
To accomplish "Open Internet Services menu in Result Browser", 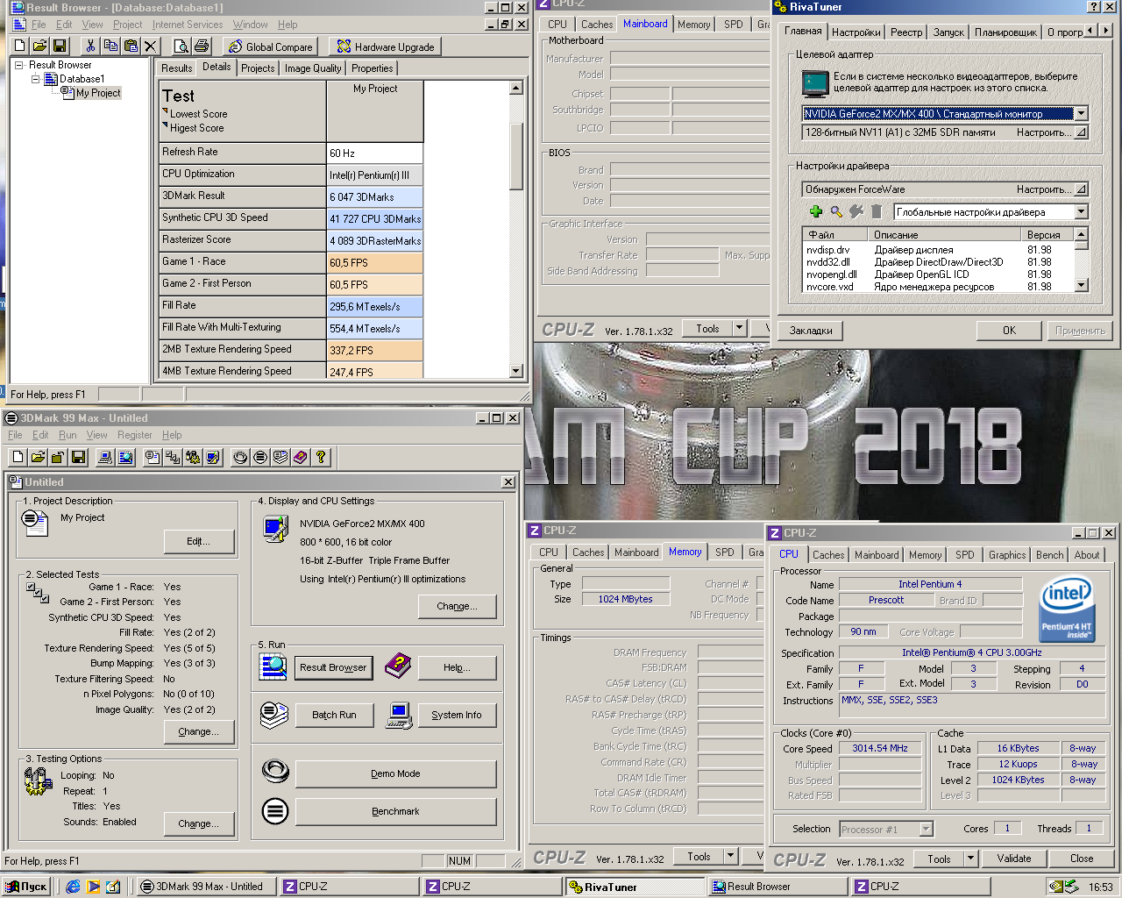I will 188,25.
